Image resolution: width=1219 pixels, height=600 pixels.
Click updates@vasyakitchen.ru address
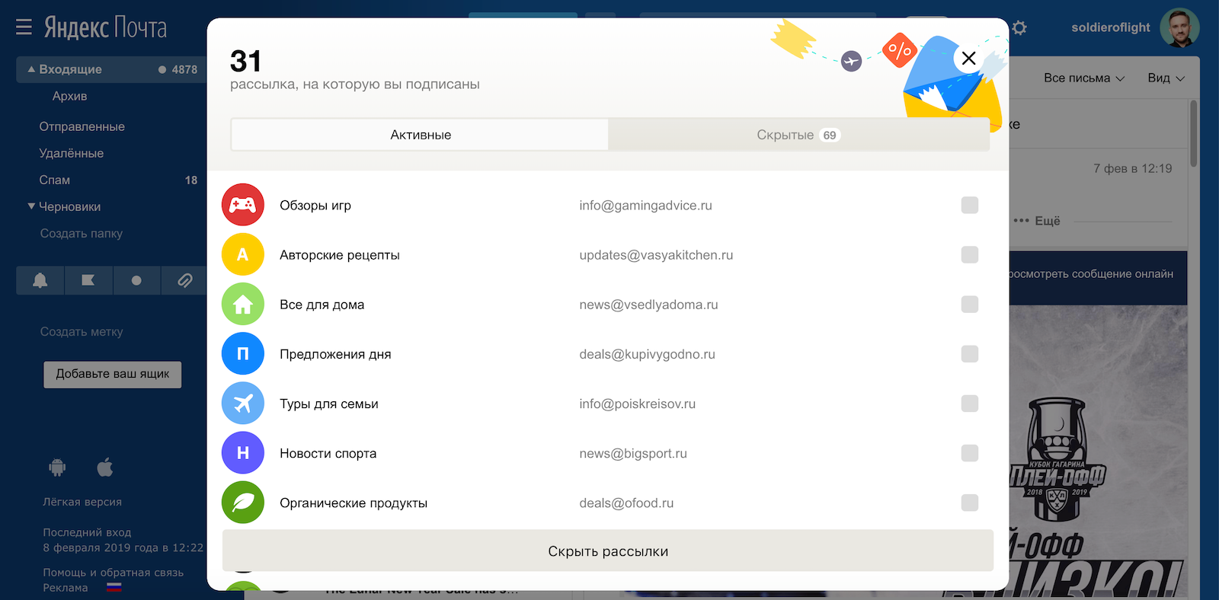(x=656, y=254)
